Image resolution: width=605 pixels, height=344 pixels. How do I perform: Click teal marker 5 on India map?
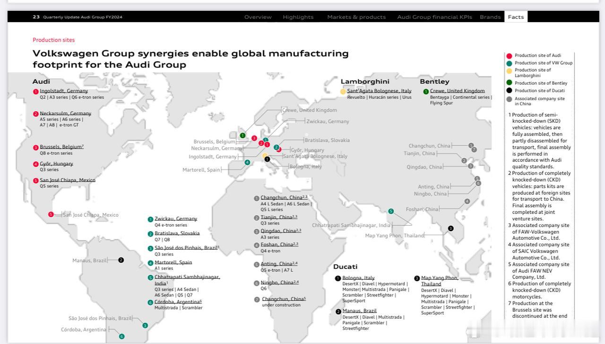click(x=391, y=211)
